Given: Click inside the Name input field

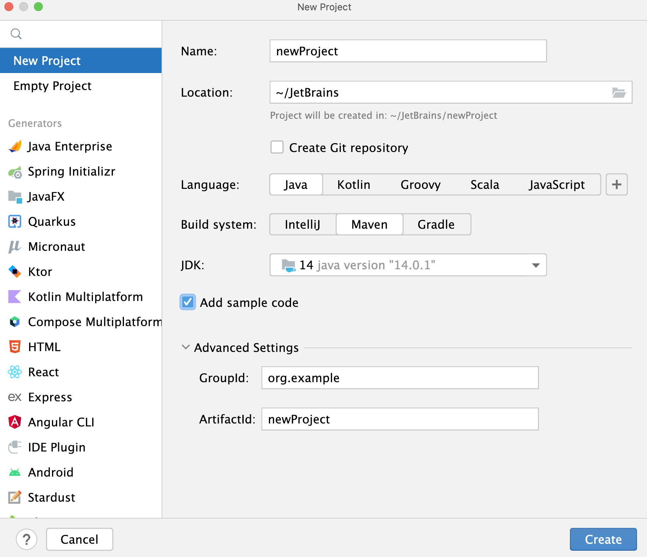Looking at the screenshot, I should point(407,51).
